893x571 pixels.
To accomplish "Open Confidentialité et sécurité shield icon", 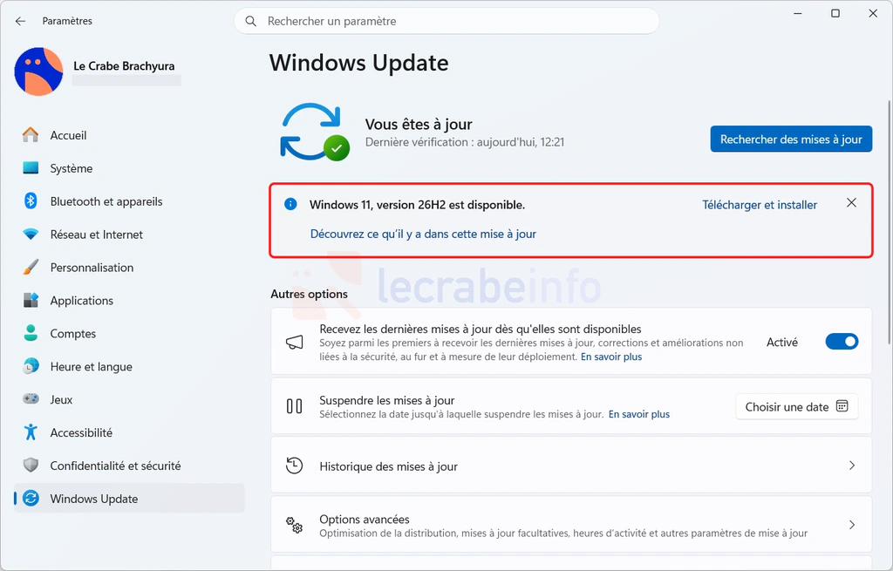I will coord(31,466).
